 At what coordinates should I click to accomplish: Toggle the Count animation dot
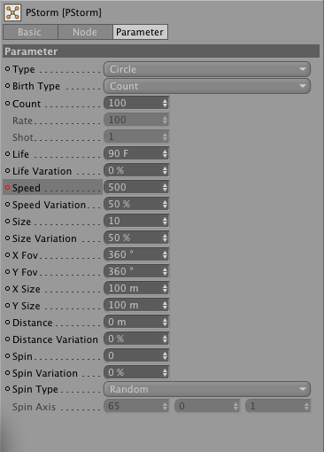pos(8,104)
